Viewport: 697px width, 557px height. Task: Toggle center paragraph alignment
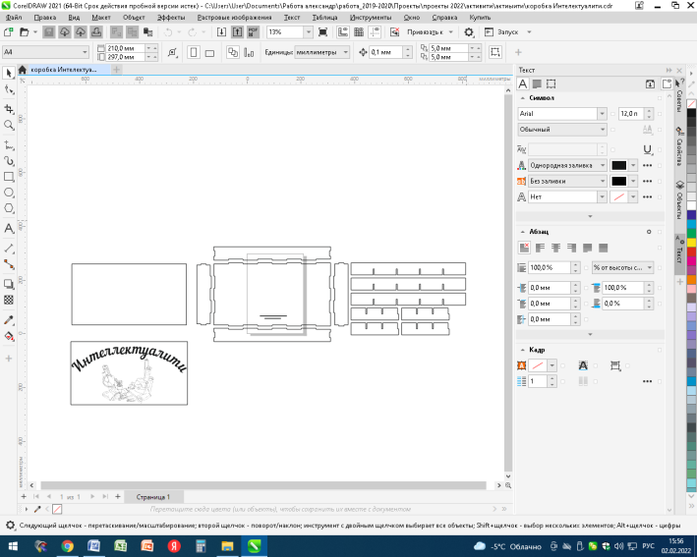555,248
